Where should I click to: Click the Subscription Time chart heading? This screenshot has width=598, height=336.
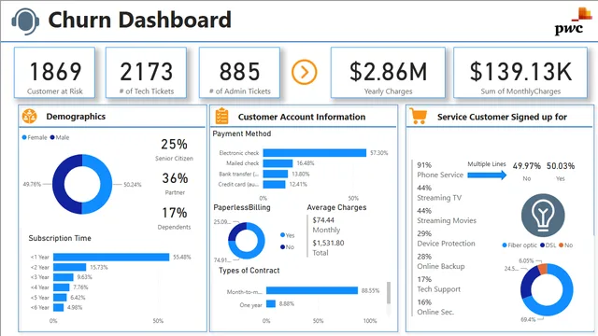60,238
